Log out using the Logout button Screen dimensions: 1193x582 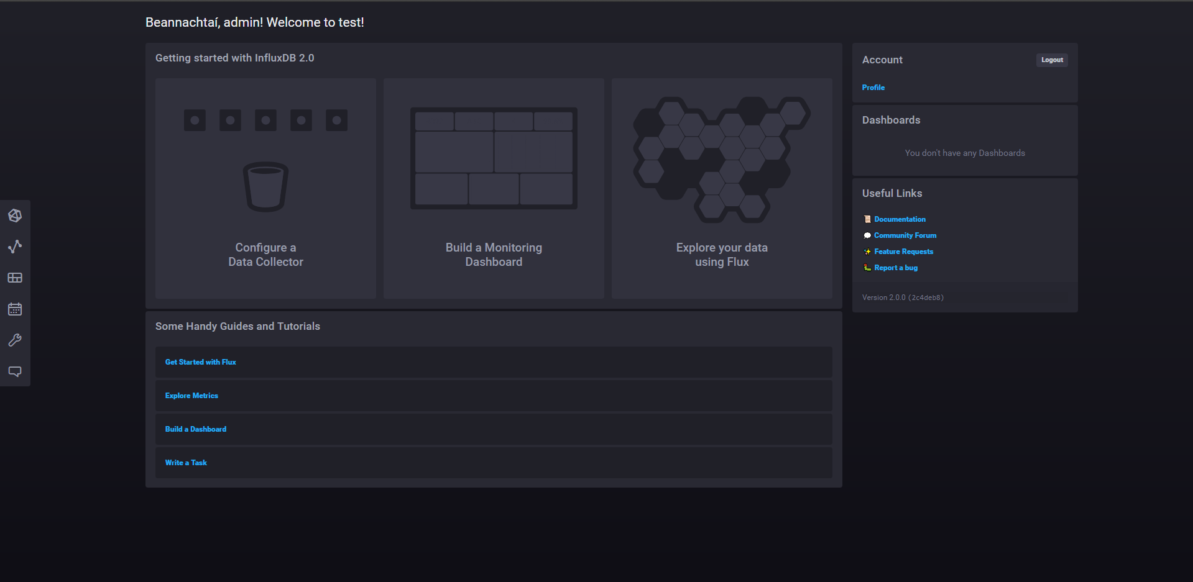1052,60
